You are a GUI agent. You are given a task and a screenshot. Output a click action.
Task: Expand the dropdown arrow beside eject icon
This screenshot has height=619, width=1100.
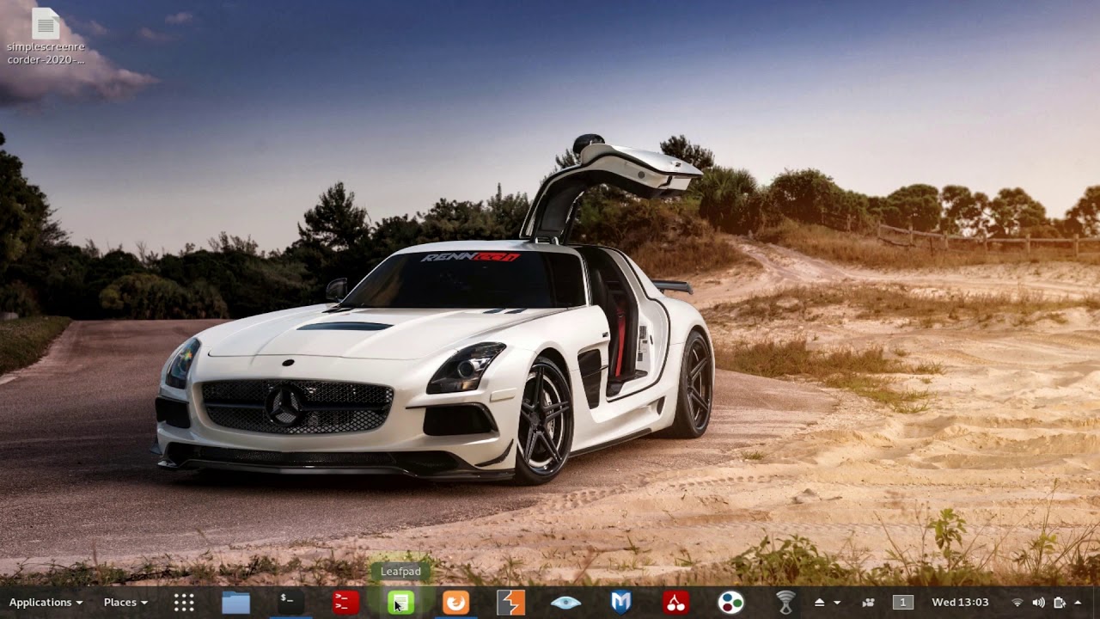click(837, 604)
